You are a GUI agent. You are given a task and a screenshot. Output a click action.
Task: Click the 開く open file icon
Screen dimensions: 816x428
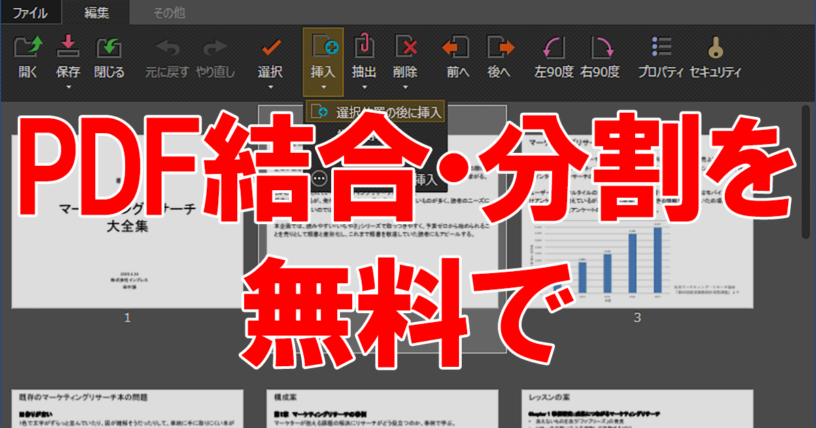(x=28, y=47)
